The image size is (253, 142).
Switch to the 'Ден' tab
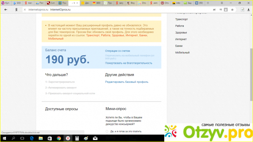click(x=85, y=3)
